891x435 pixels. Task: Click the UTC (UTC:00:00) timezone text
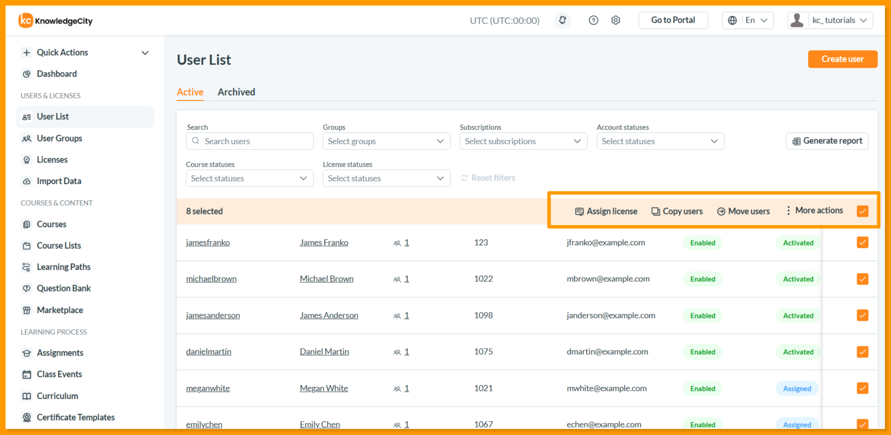coord(505,20)
